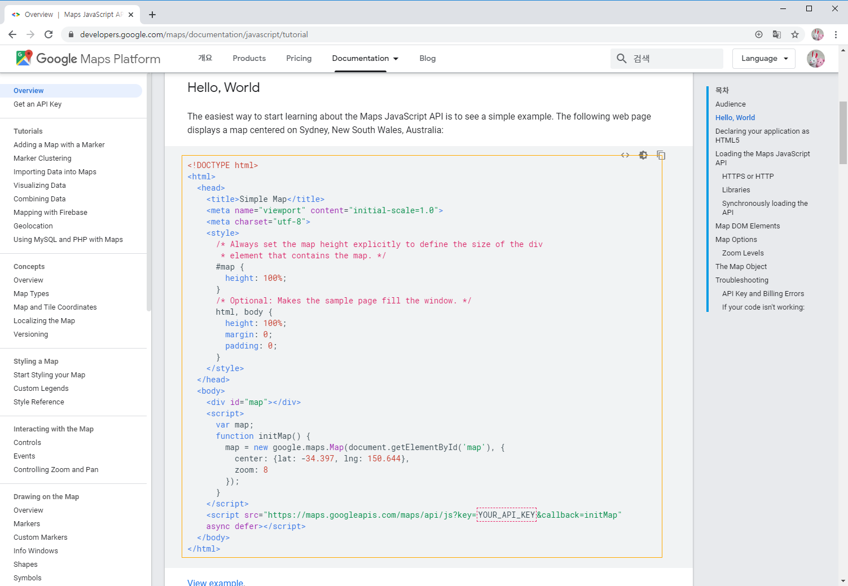Click the browser forward arrow
The height and width of the screenshot is (586, 848).
click(30, 34)
